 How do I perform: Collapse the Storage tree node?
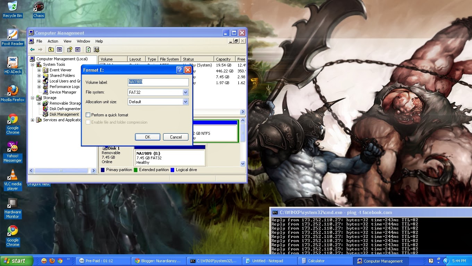pyautogui.click(x=33, y=98)
